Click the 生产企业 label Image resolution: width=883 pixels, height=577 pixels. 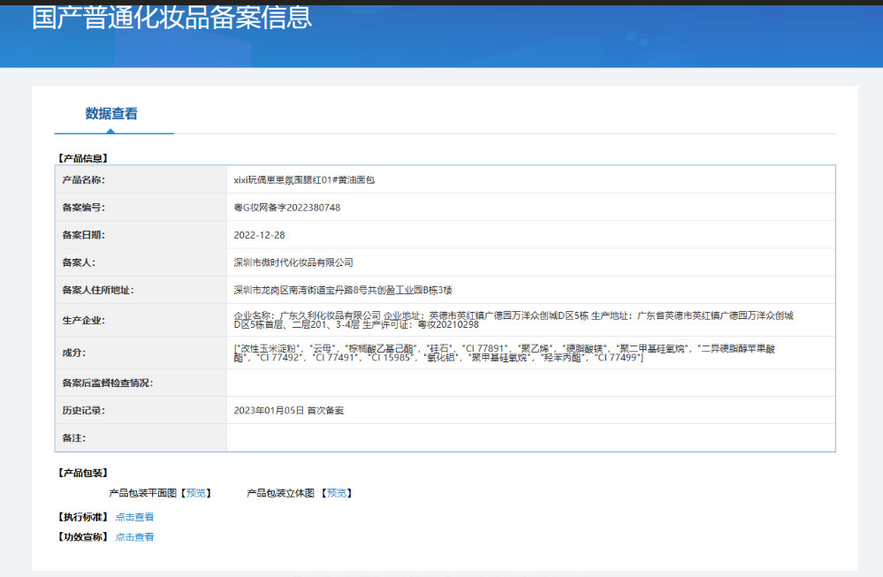83,320
